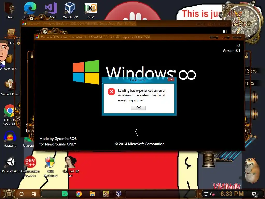
Task: Open Cortana circle on the taskbar
Action: tap(21, 194)
